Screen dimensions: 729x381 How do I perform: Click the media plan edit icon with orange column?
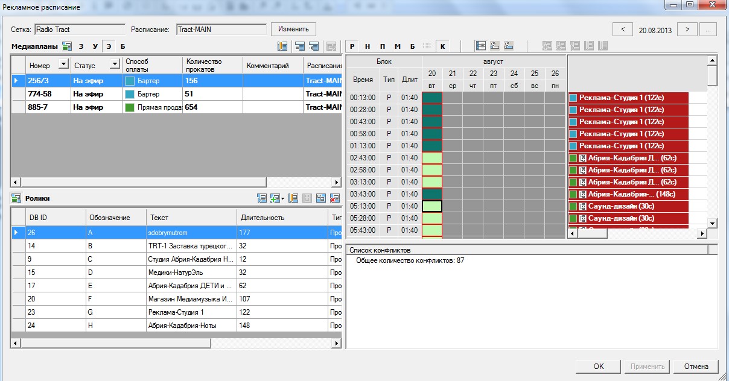coord(282,46)
